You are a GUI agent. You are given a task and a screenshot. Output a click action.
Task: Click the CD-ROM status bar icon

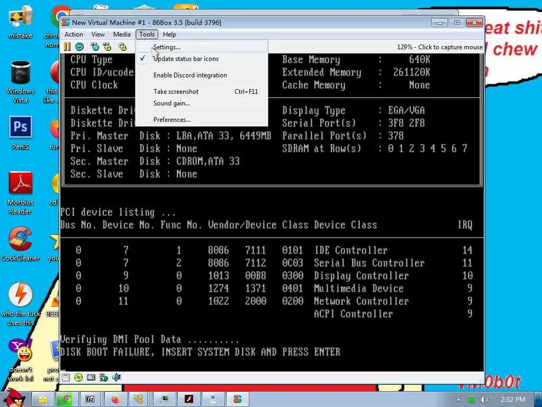pyautogui.click(x=78, y=377)
